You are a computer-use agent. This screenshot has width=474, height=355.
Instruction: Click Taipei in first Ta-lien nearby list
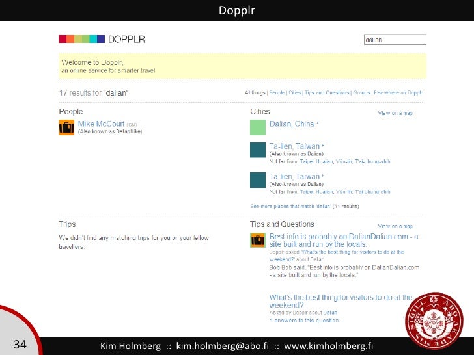(307, 161)
